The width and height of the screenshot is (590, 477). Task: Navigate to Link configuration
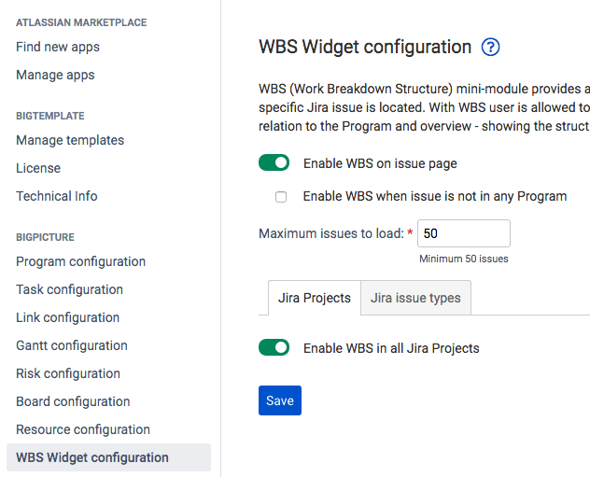point(68,317)
